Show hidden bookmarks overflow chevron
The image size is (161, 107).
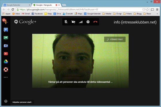click(x=157, y=14)
